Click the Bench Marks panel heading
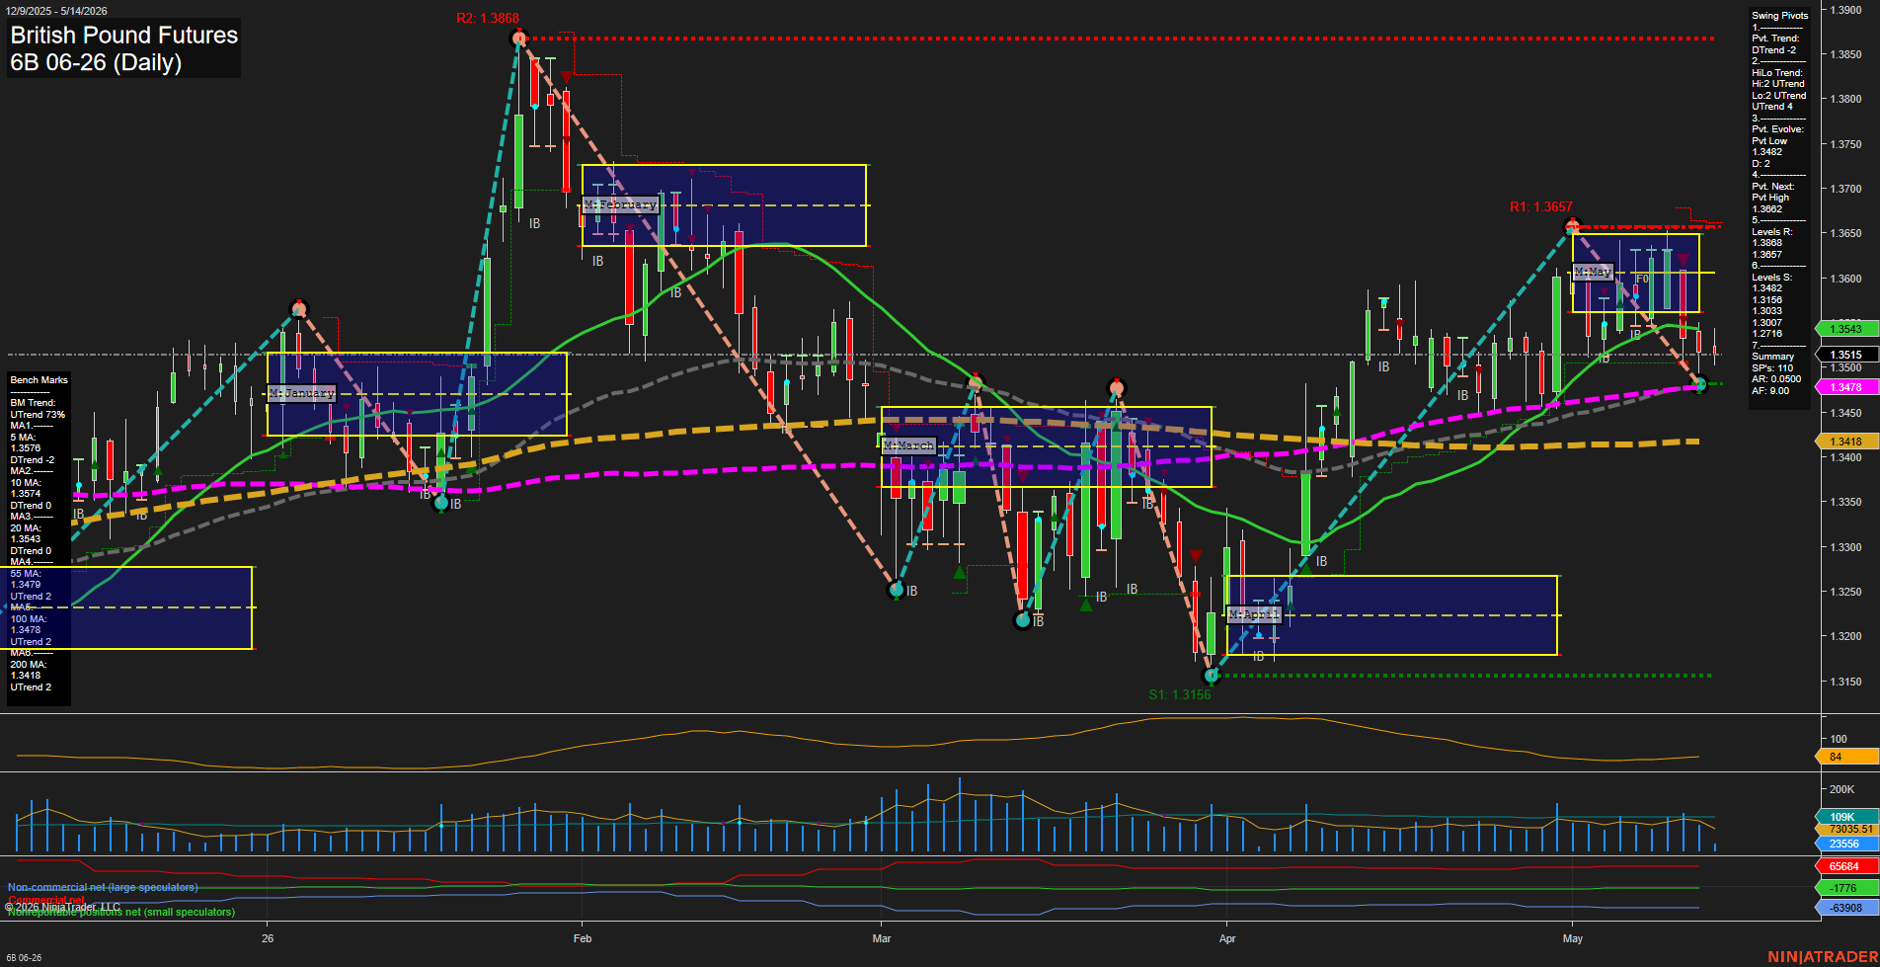 click(x=39, y=380)
